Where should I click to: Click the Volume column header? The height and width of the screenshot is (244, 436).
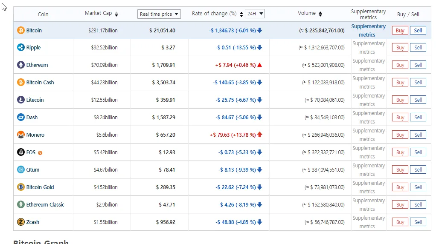pos(307,13)
